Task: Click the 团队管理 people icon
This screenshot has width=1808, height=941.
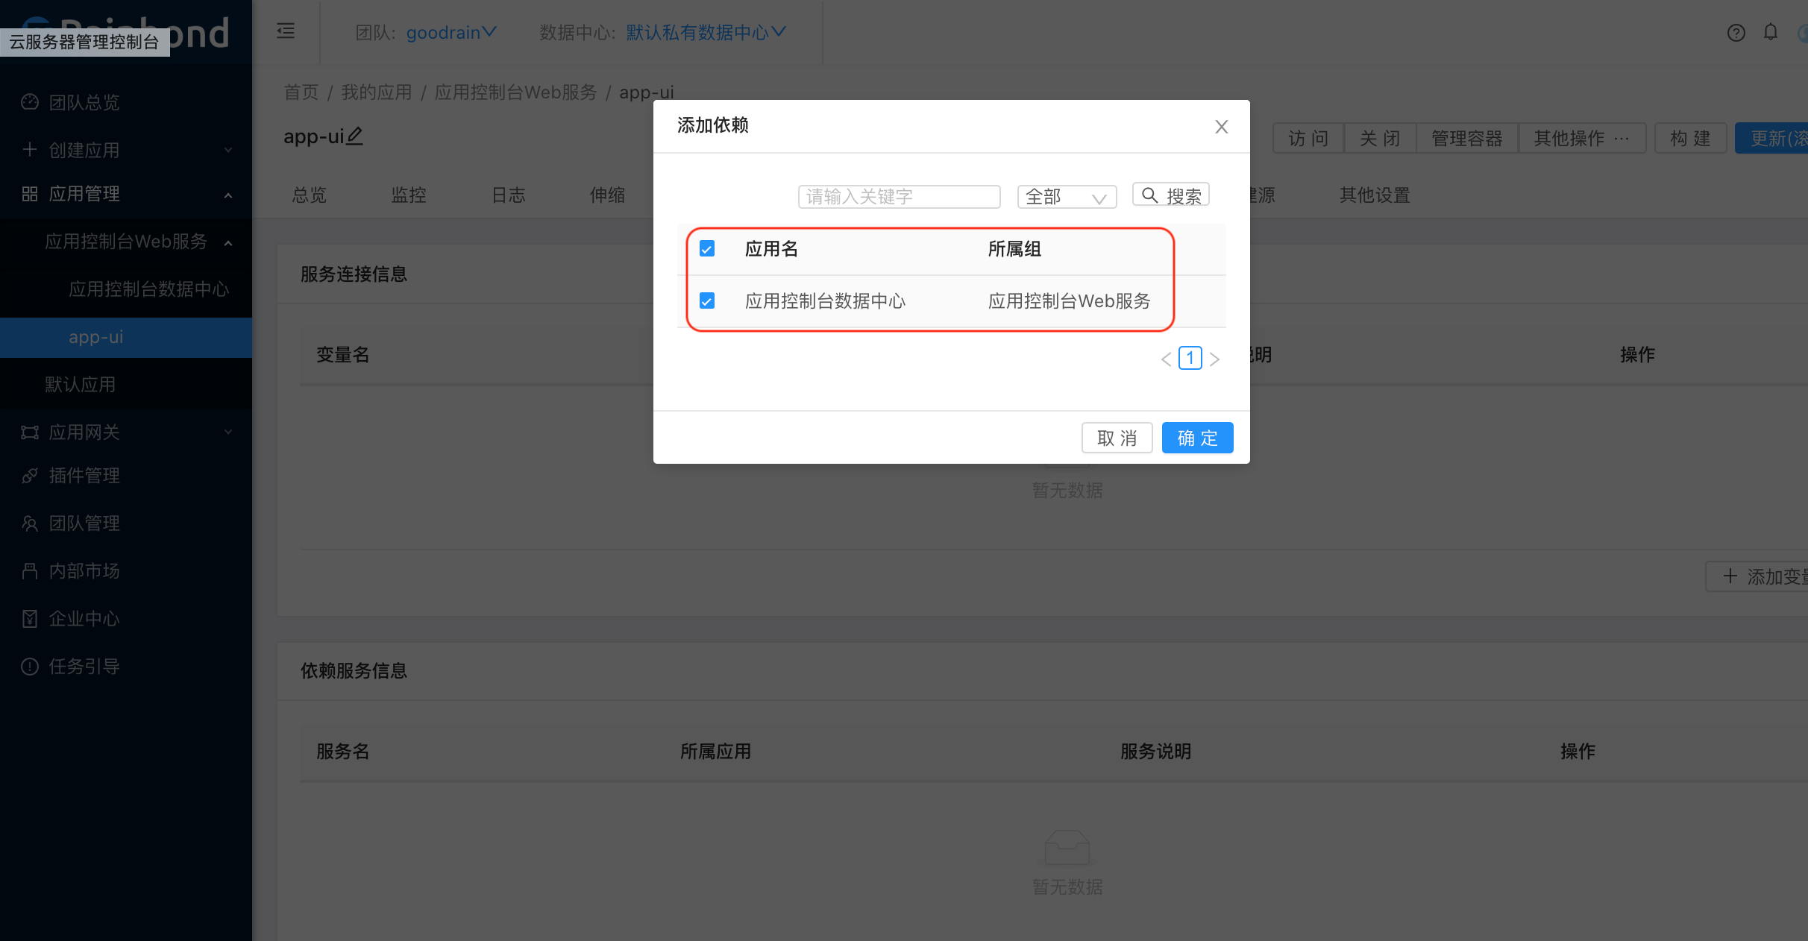Action: pos(30,523)
